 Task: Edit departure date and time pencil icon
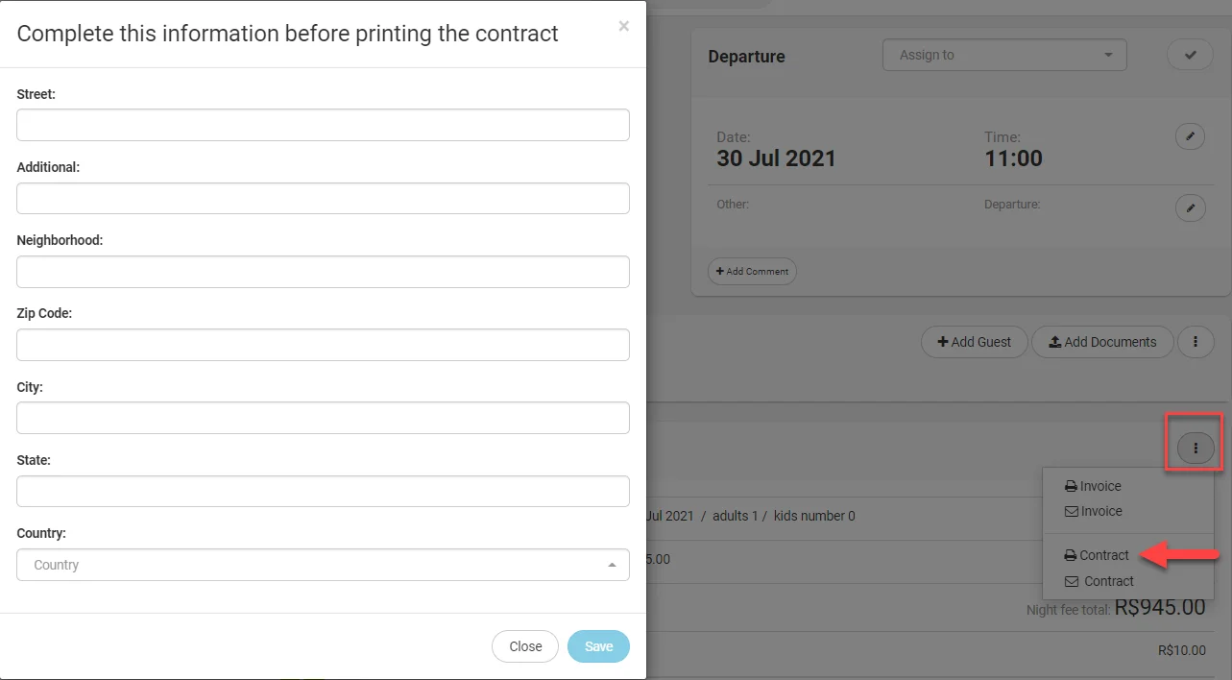click(x=1190, y=137)
